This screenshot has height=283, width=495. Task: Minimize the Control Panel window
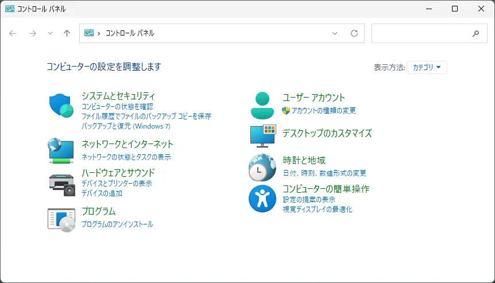(429, 9)
